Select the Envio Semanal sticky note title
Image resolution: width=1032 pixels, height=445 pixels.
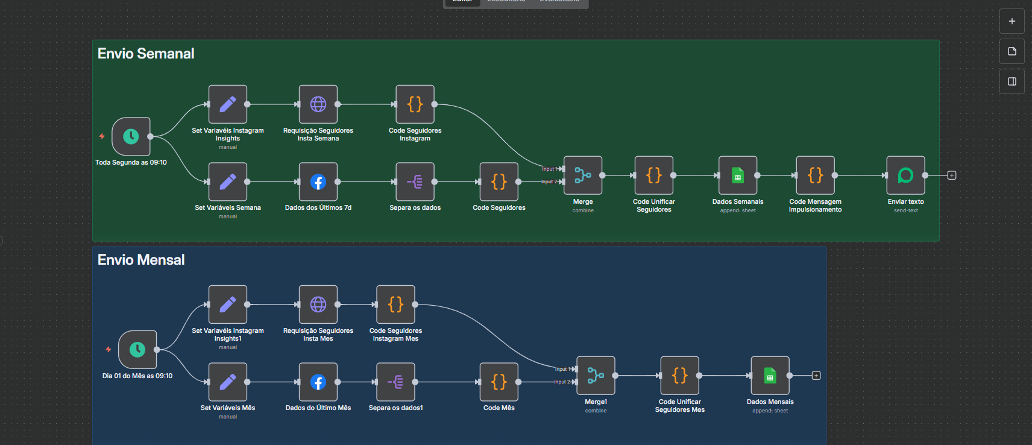(x=146, y=54)
